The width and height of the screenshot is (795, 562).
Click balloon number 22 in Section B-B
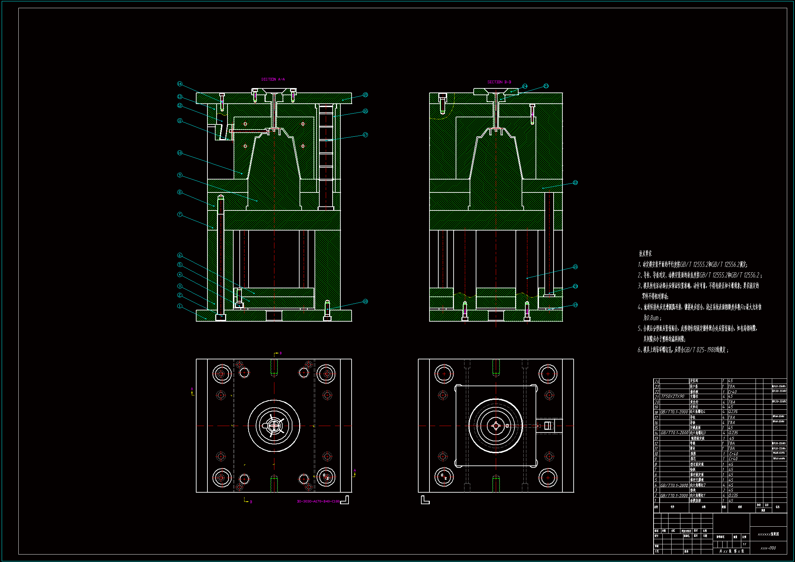tap(575, 183)
